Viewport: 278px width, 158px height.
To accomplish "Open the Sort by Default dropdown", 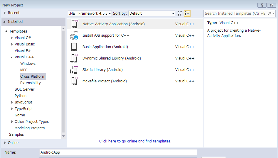I will (152, 13).
